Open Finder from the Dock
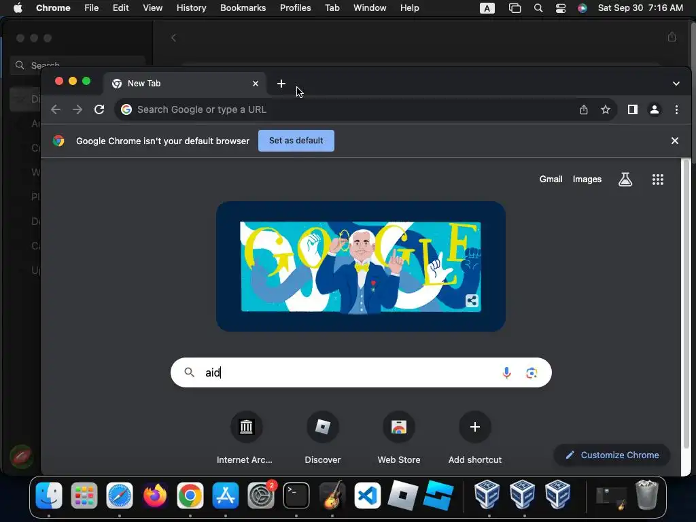 click(x=49, y=495)
